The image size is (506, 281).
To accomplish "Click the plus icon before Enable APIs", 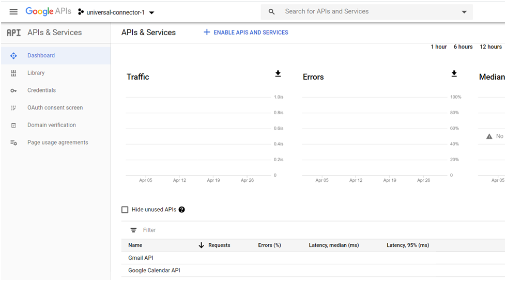I will pyautogui.click(x=207, y=32).
